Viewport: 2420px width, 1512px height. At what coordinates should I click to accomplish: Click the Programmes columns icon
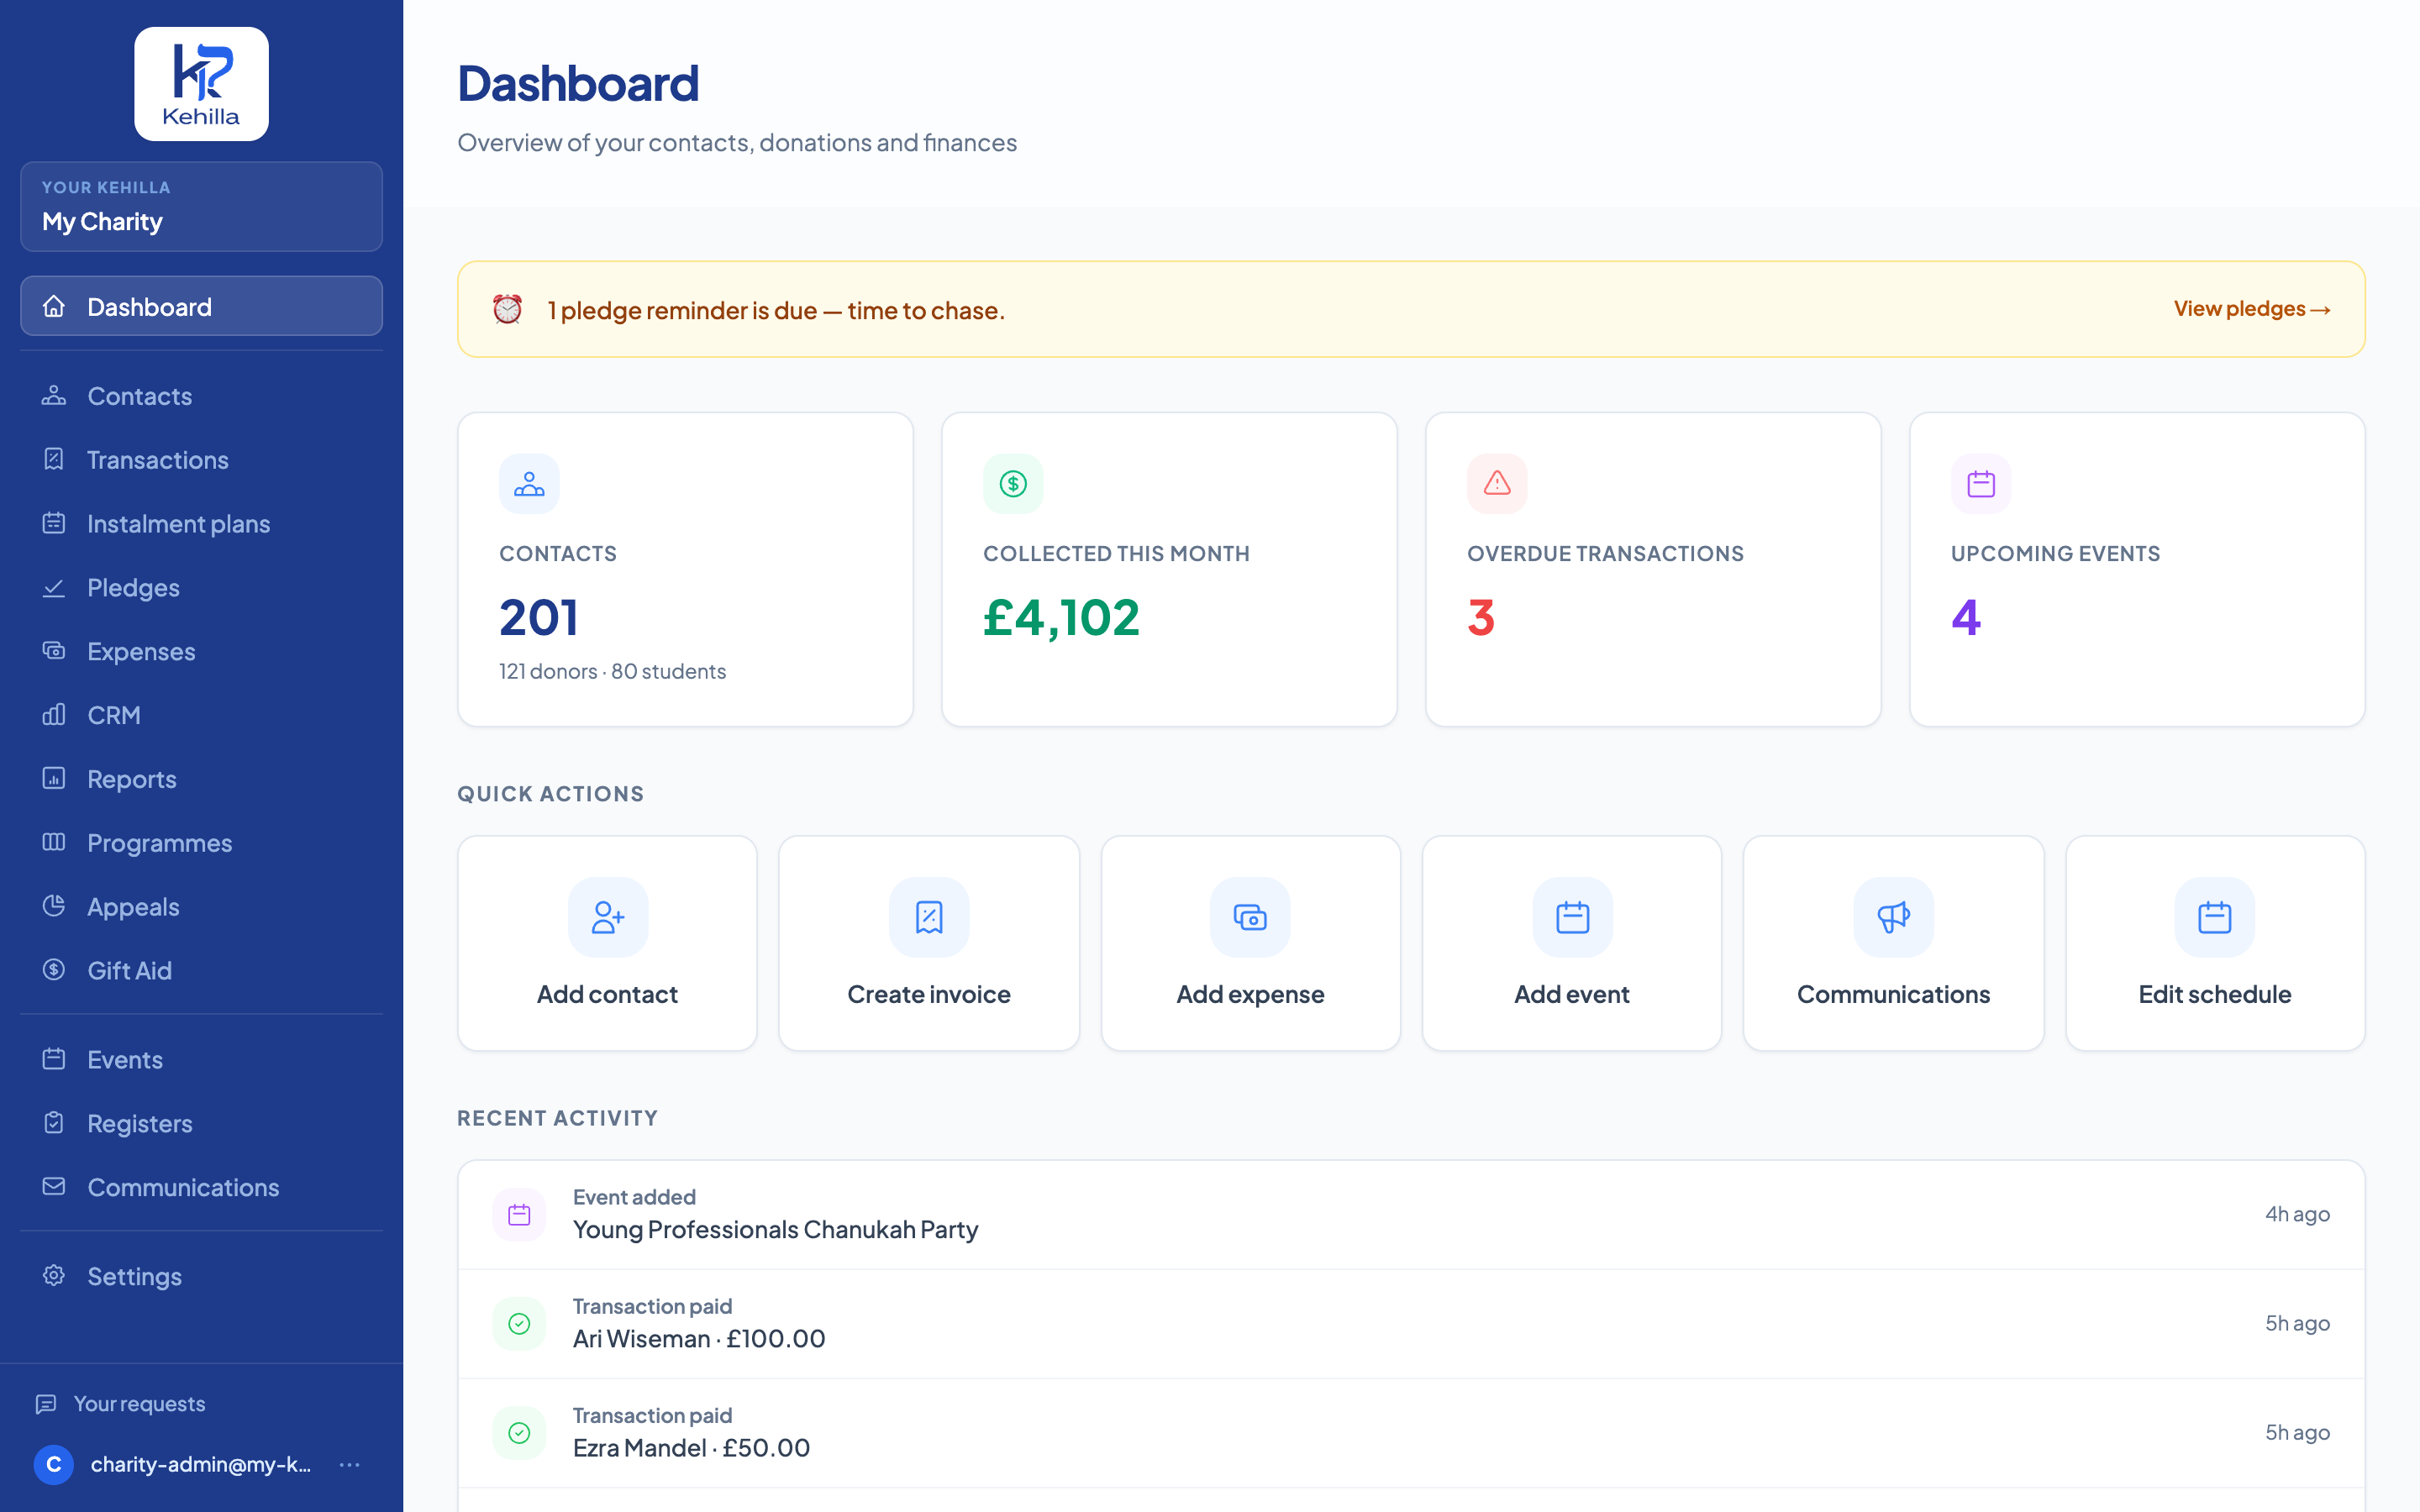(54, 843)
